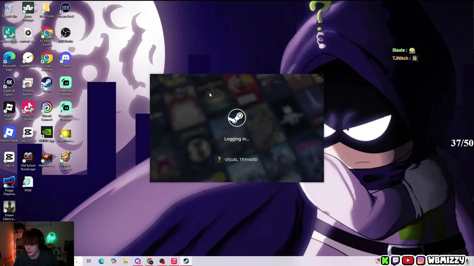Select the Roblox Studio desktop shortcut
The image size is (474, 266).
coord(9,111)
